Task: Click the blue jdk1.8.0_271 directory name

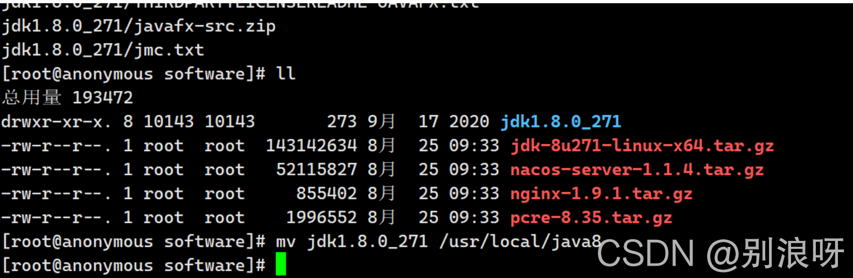Action: tap(561, 122)
